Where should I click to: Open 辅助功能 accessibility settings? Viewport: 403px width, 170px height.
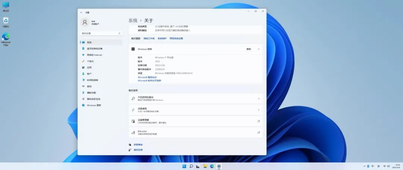tap(101, 93)
